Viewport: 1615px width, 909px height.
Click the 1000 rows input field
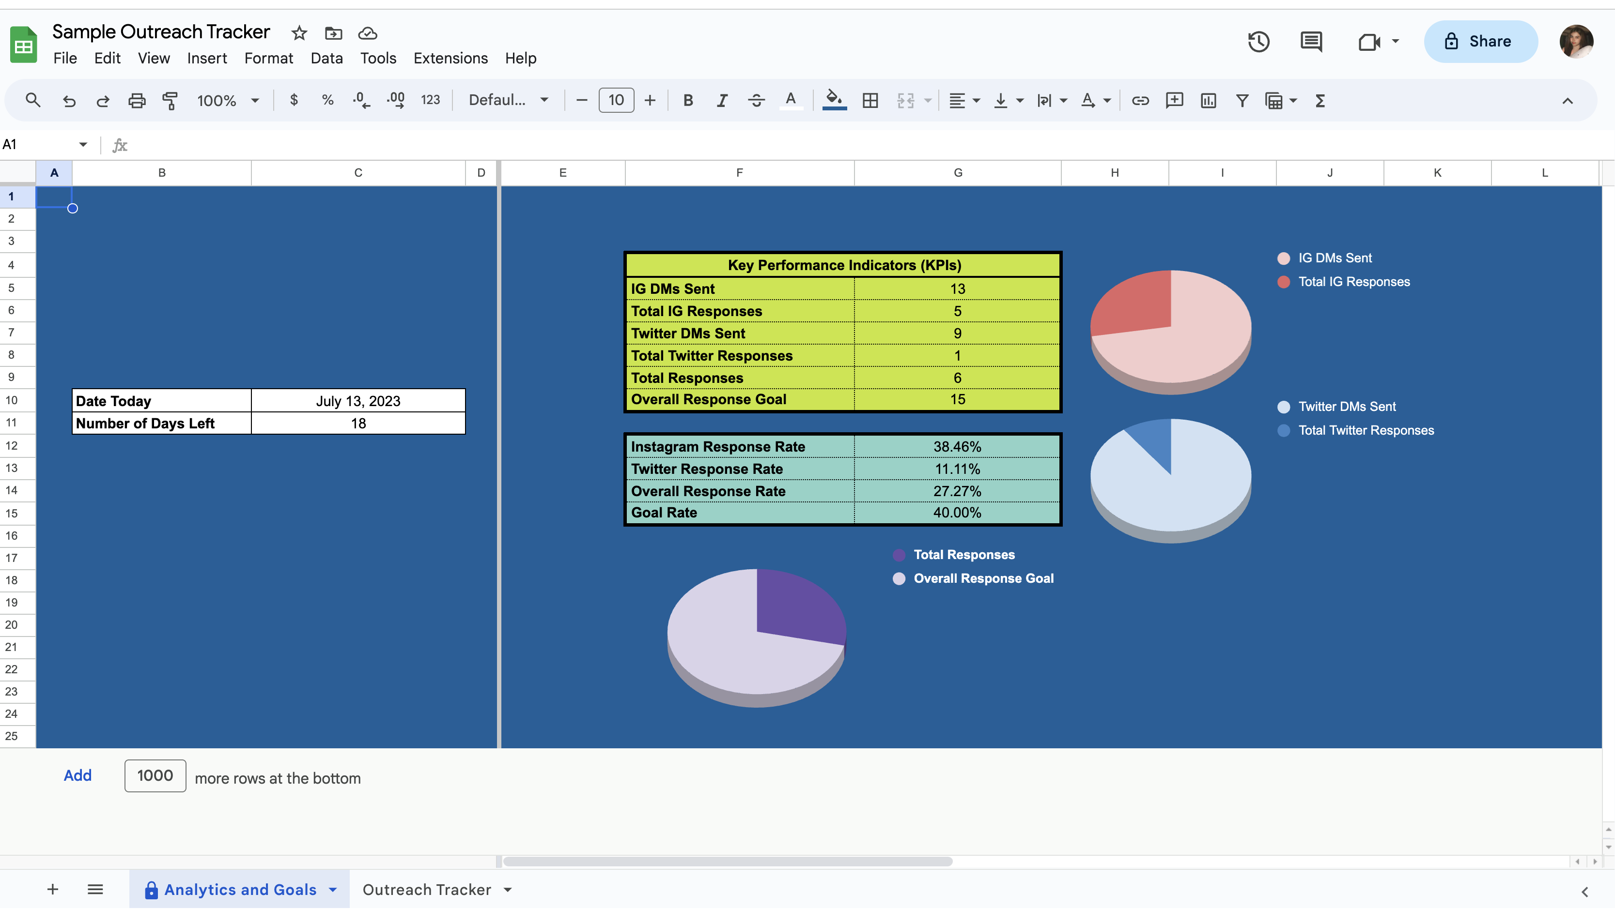(x=155, y=775)
